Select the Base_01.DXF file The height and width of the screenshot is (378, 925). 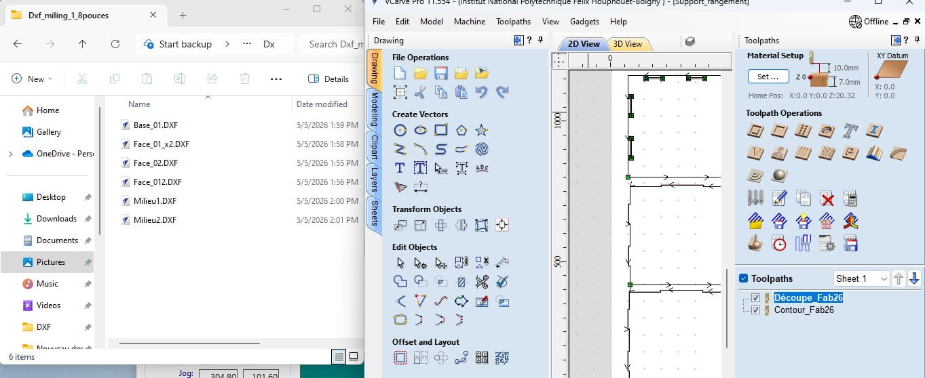point(155,125)
